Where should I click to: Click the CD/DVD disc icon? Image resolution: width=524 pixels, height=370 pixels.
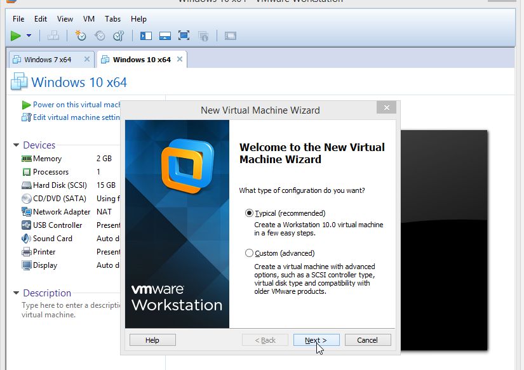pyautogui.click(x=27, y=199)
